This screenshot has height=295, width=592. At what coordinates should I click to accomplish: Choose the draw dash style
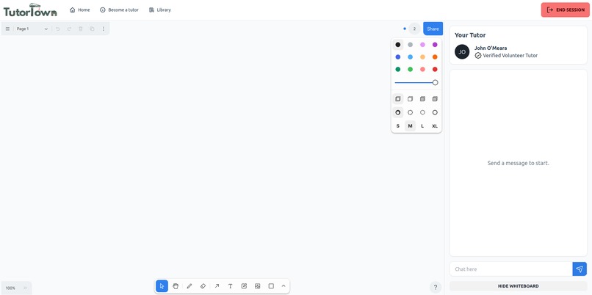click(x=398, y=112)
